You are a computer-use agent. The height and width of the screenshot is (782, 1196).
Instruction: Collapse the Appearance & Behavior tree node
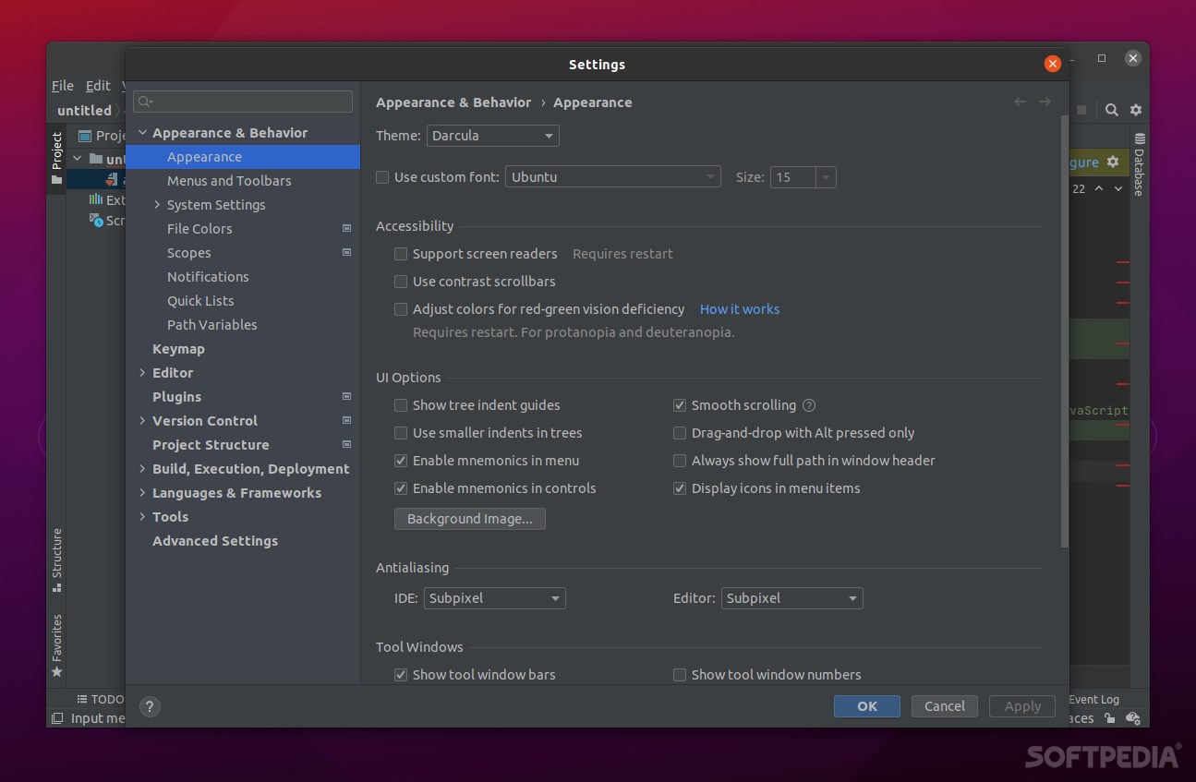[142, 133]
